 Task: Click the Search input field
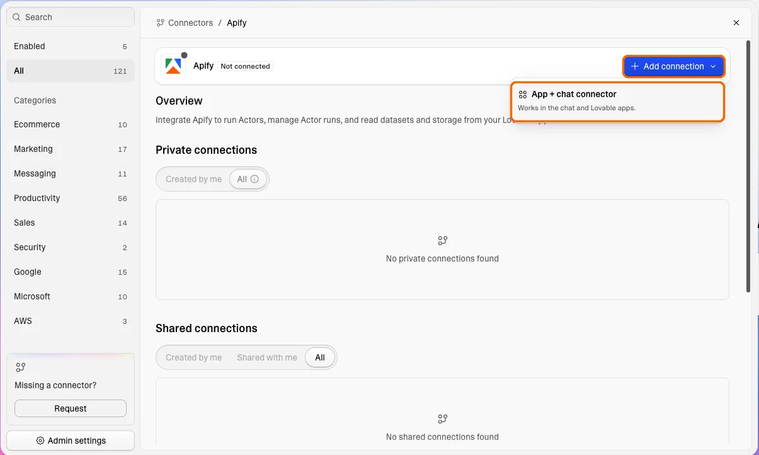click(71, 17)
